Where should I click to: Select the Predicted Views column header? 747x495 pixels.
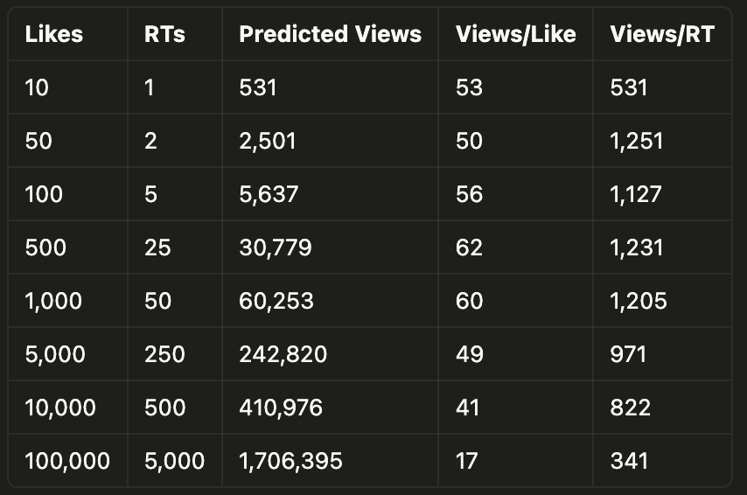click(x=330, y=34)
